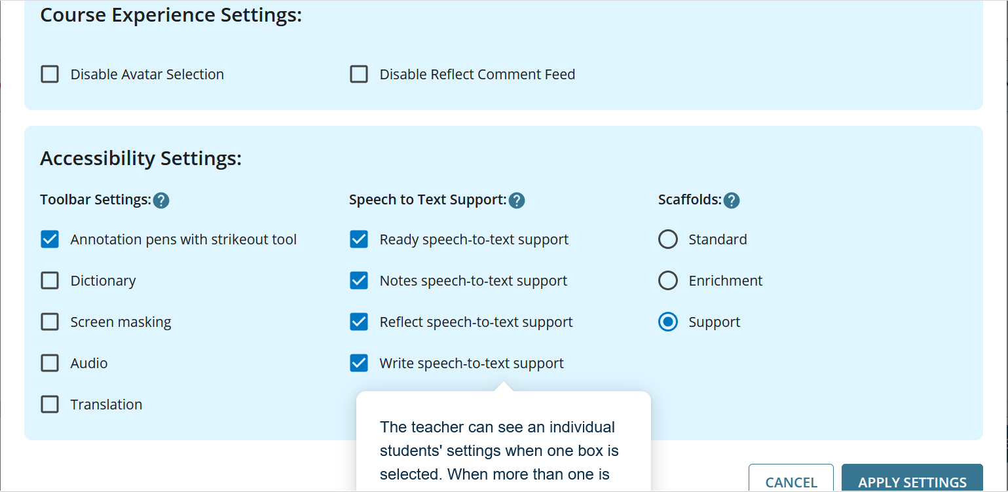
Task: Select the Support scaffold radio button
Action: point(668,322)
